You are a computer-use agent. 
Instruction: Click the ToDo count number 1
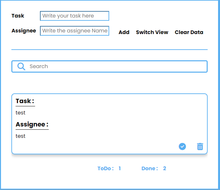coord(120,168)
